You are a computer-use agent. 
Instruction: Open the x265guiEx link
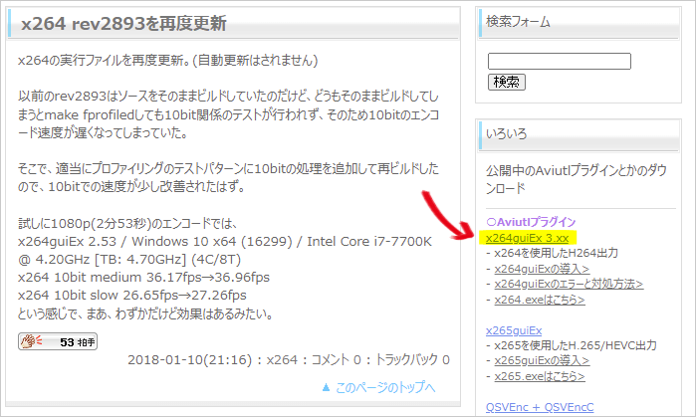click(514, 331)
